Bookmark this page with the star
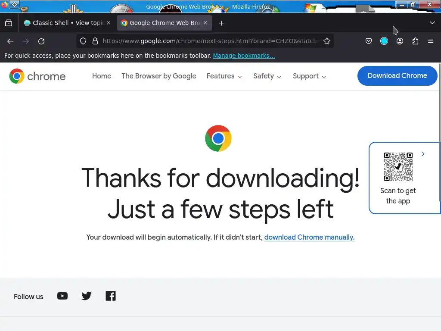This screenshot has height=331, width=441. (x=326, y=41)
